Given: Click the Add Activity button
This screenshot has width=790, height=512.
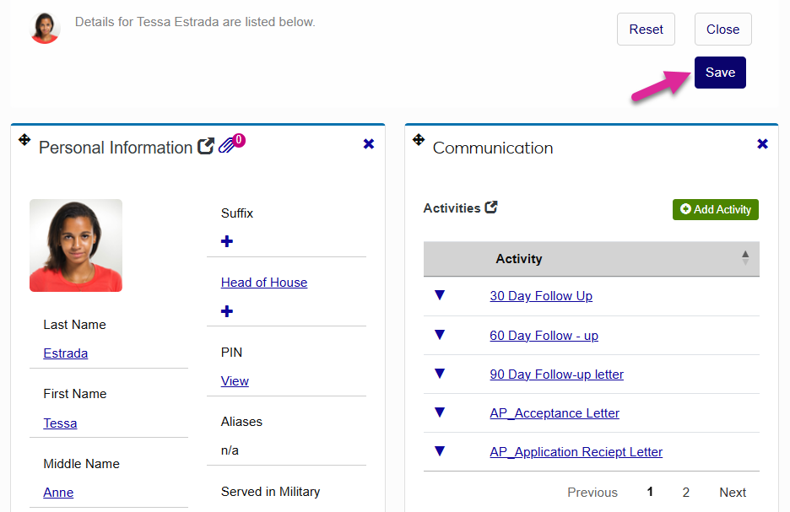Looking at the screenshot, I should [716, 209].
